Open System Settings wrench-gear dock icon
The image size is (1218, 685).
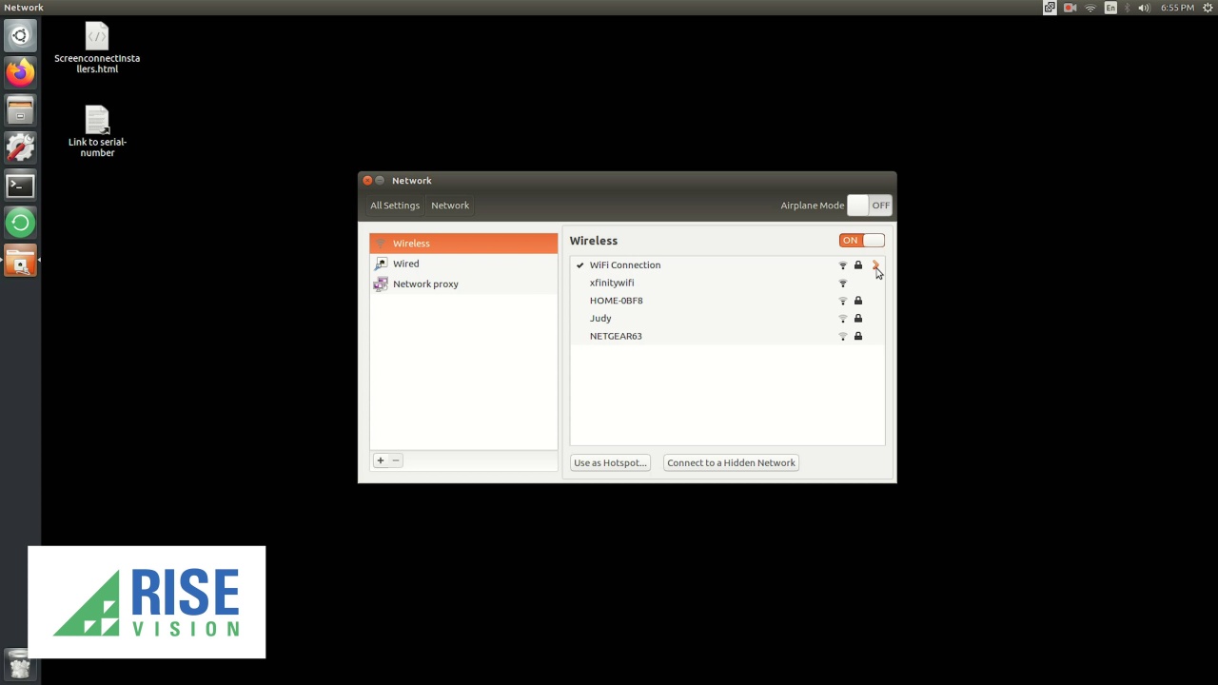tap(20, 147)
